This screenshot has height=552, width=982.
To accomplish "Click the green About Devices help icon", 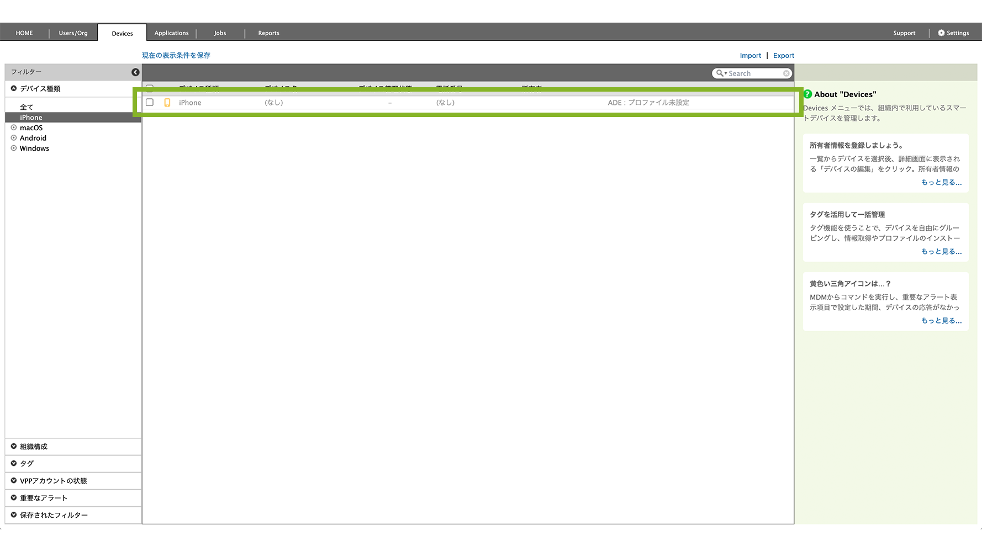I will (807, 94).
